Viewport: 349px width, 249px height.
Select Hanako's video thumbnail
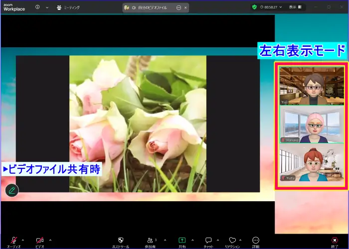(312, 125)
